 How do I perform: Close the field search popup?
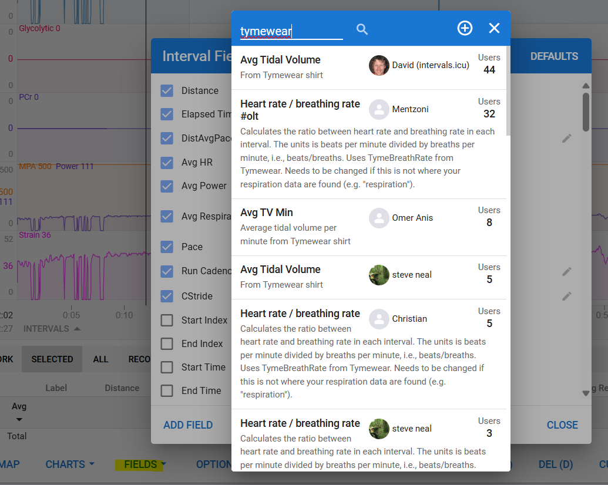pos(494,28)
